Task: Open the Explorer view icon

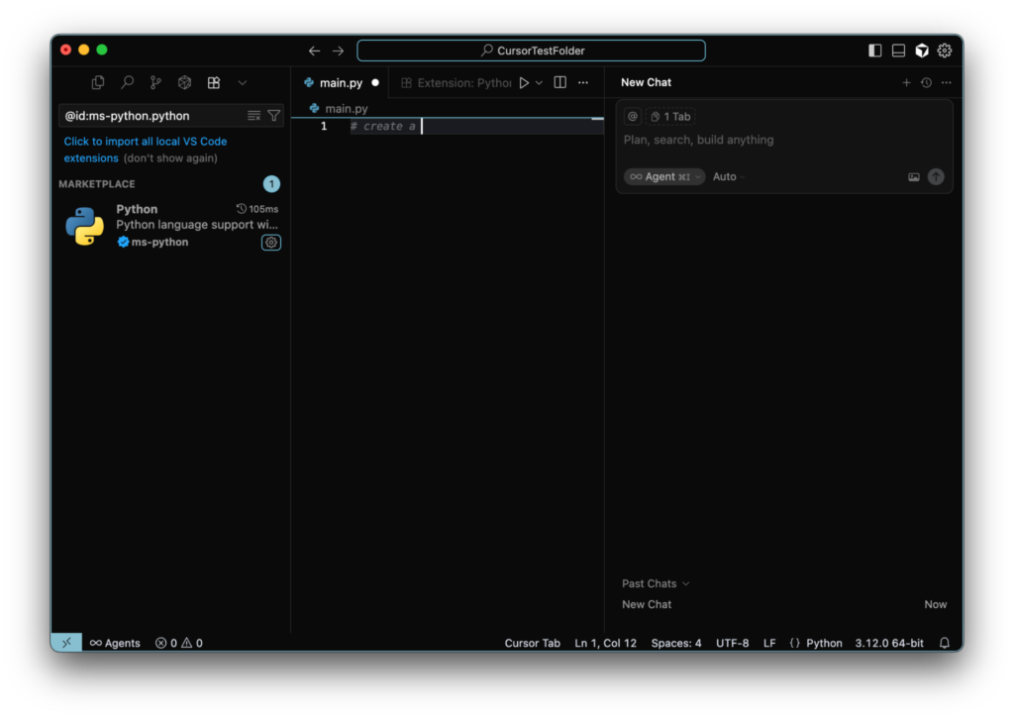Action: click(98, 83)
